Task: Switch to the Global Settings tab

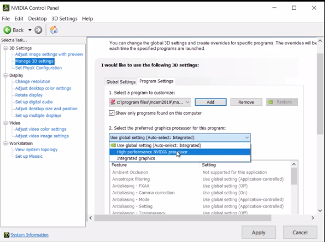Action: point(121,81)
